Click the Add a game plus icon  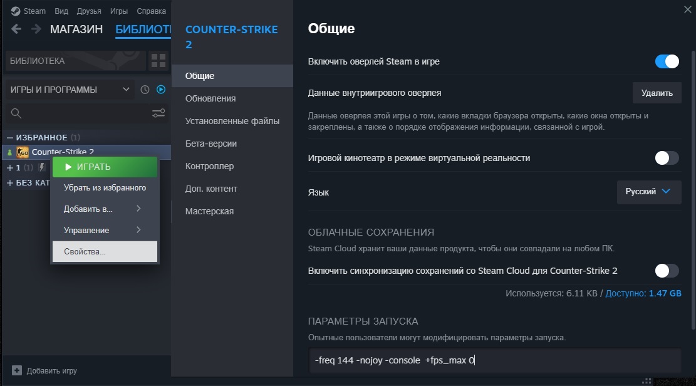coord(17,370)
